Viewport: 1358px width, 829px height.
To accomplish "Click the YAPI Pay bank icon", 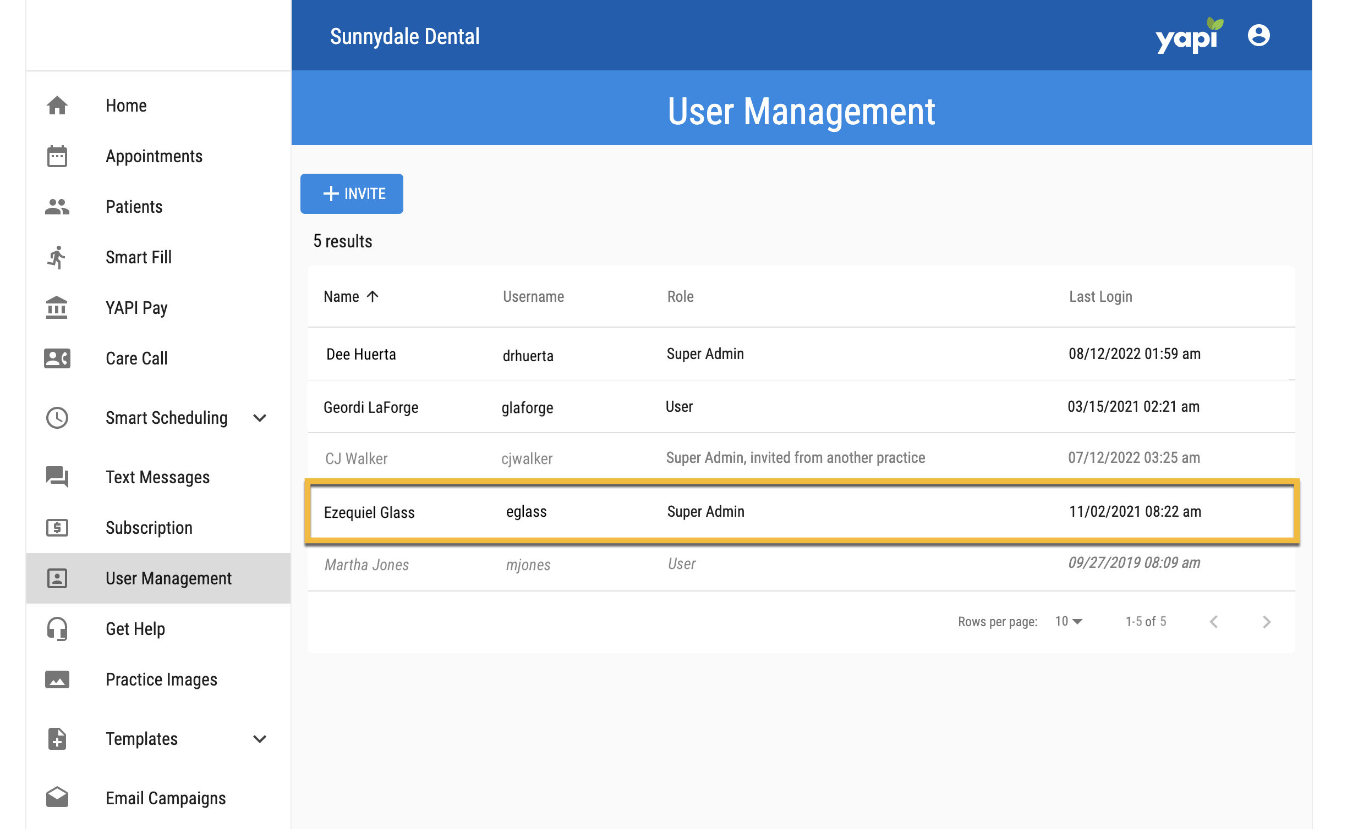I will pos(57,308).
